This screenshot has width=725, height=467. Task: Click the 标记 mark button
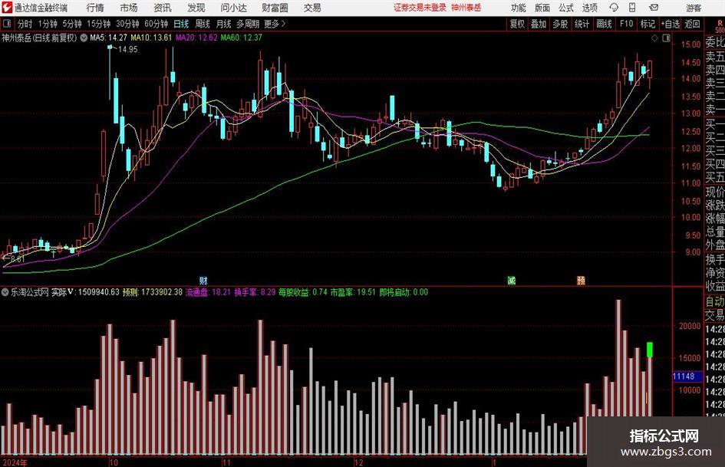tap(648, 24)
